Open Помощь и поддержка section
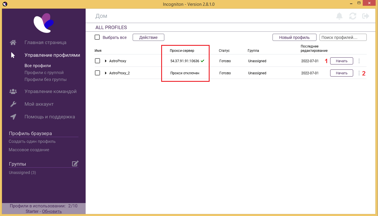The height and width of the screenshot is (216, 378). tap(50, 117)
